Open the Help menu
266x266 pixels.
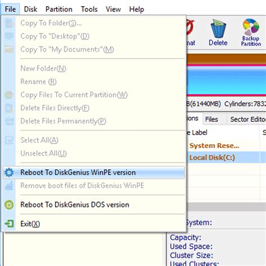(x=136, y=9)
